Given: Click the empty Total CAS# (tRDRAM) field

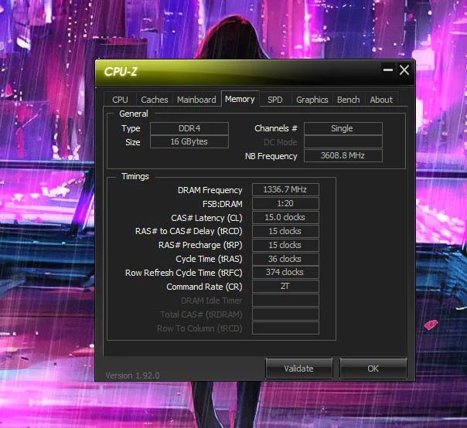Looking at the screenshot, I should [285, 314].
